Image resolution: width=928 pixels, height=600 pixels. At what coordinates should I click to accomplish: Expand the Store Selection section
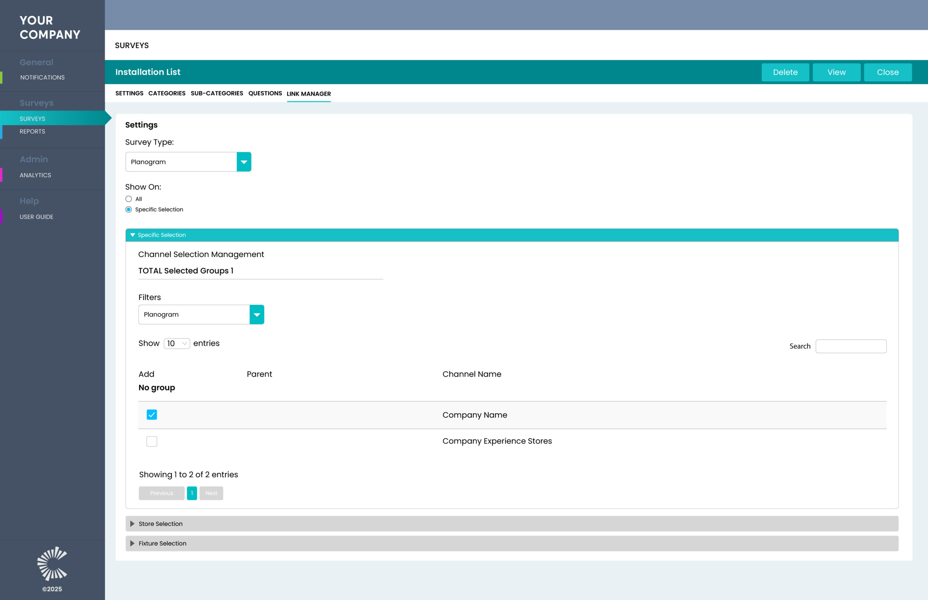point(512,524)
